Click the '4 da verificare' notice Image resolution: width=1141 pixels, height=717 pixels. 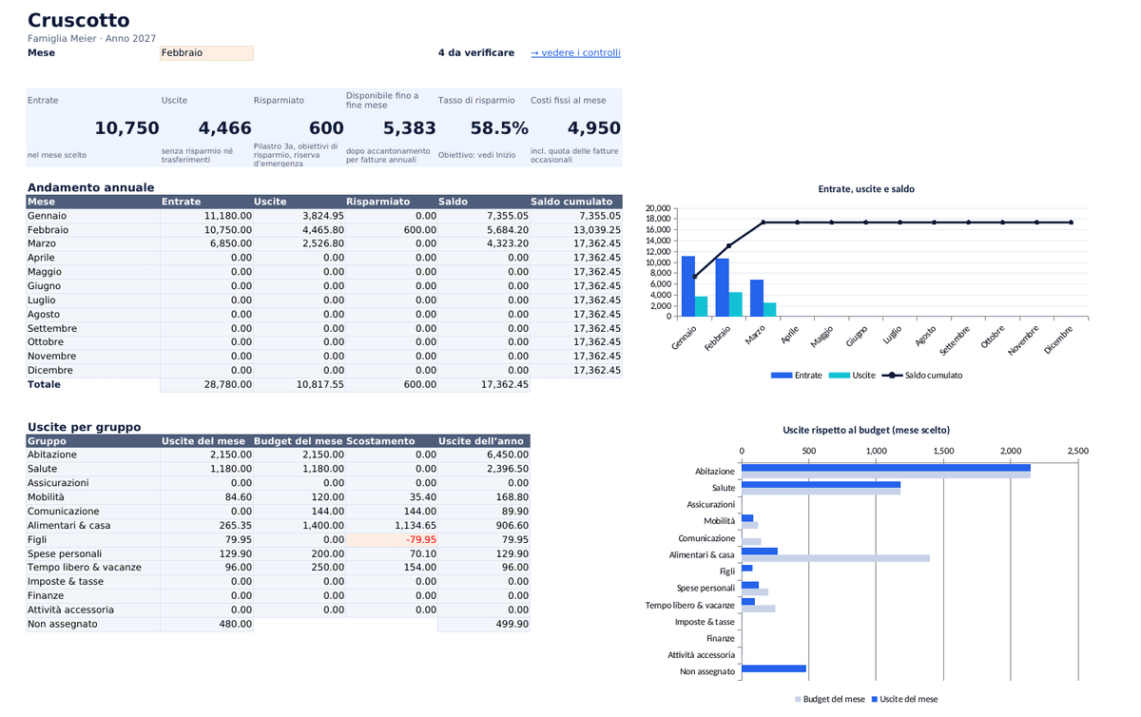[x=476, y=53]
